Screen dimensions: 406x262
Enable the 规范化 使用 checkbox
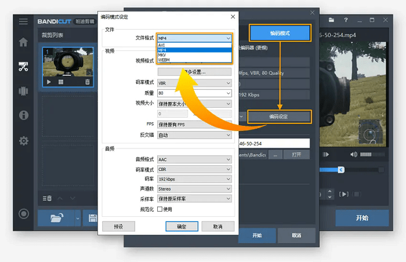[160, 209]
